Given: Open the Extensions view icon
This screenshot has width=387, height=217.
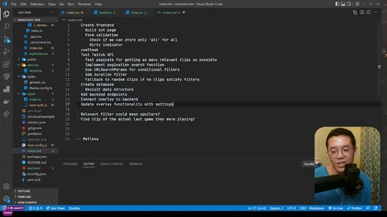Looking at the screenshot, I should point(7,64).
